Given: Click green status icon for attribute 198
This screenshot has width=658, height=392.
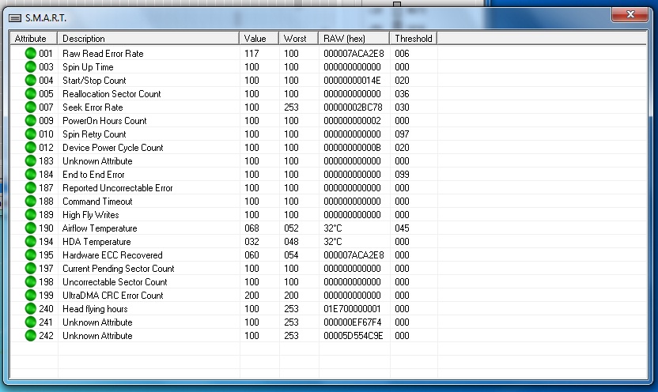Looking at the screenshot, I should coord(31,281).
